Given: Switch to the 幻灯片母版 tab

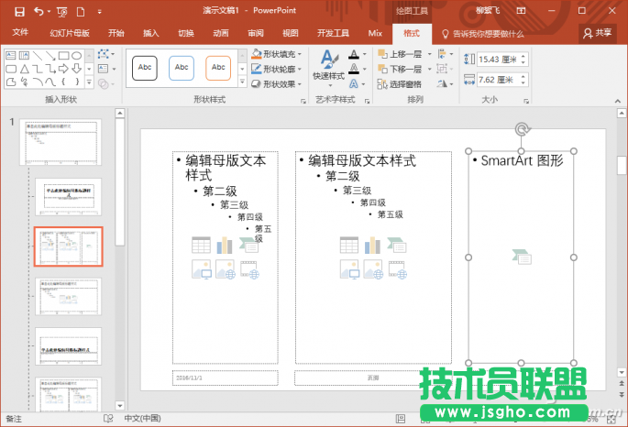Looking at the screenshot, I should pos(70,33).
